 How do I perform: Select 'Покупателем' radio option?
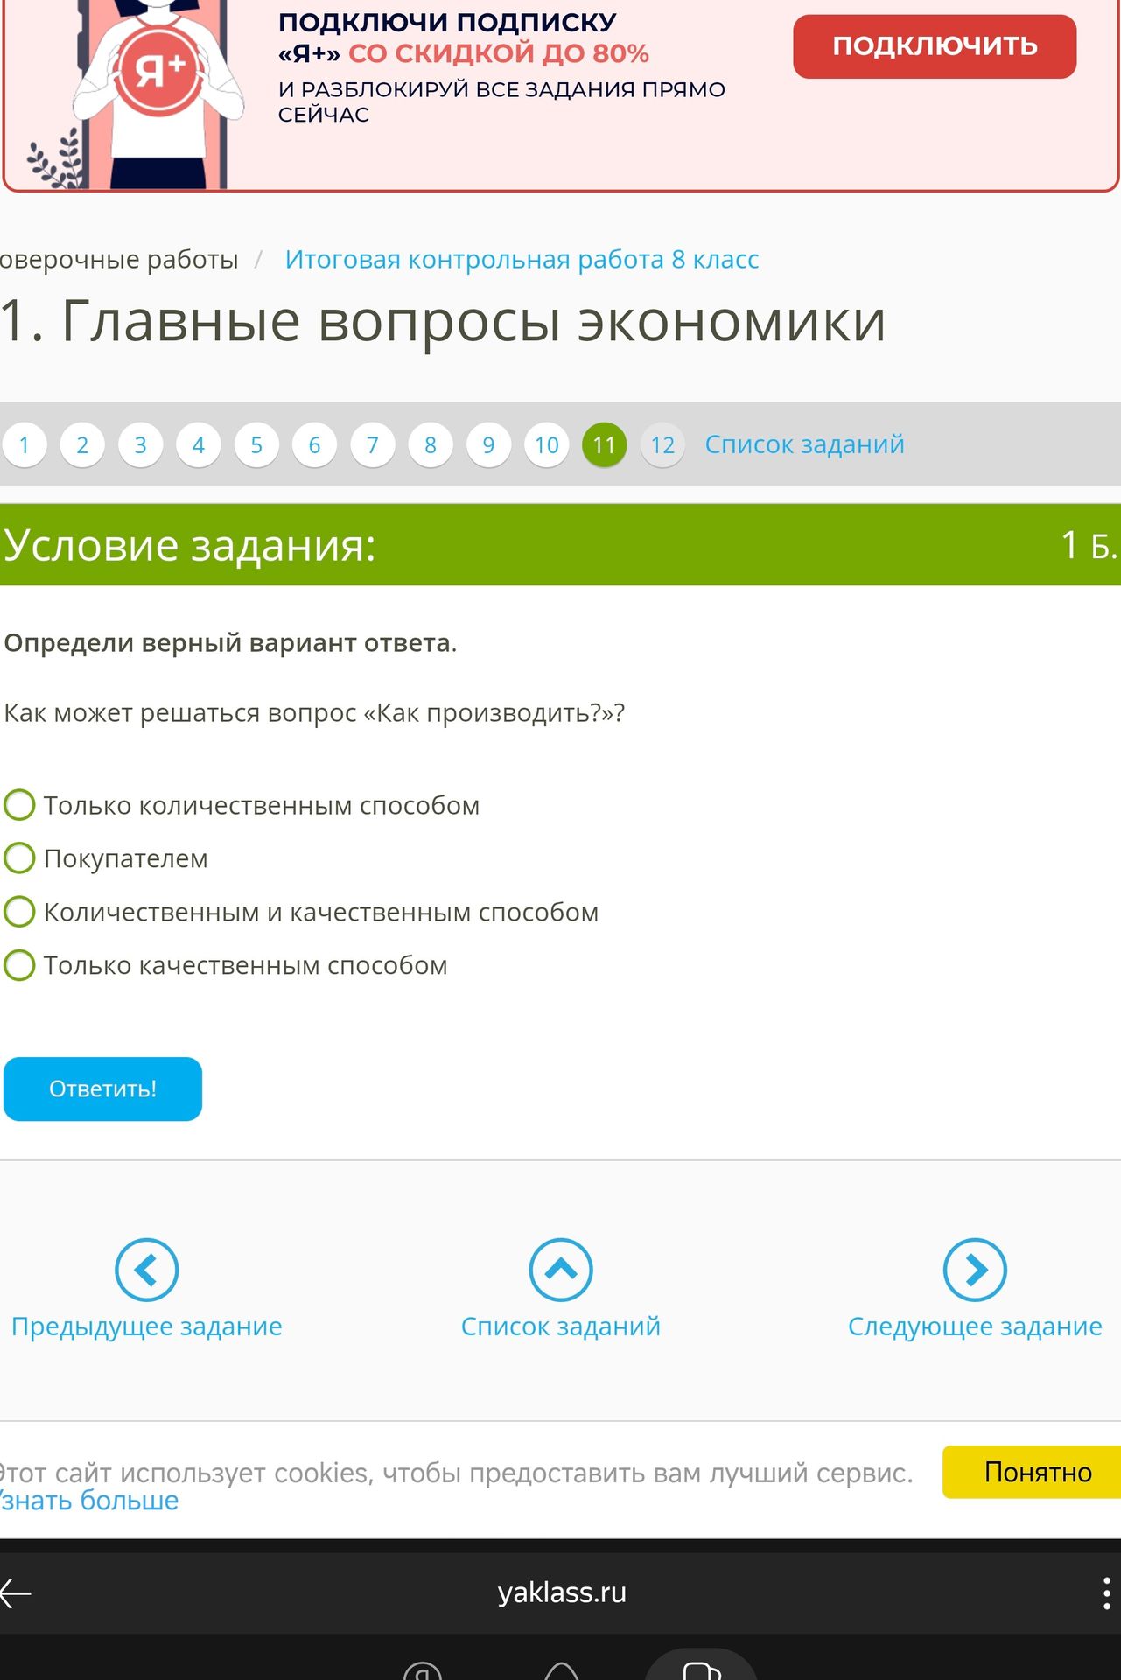pyautogui.click(x=19, y=858)
